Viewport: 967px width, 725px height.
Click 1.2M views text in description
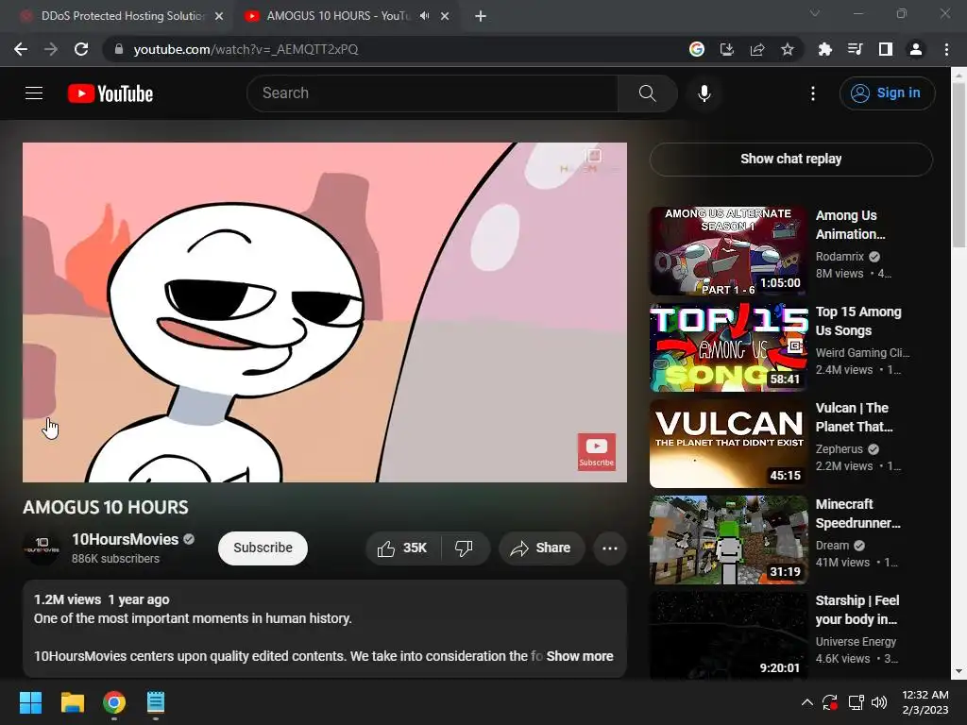pos(67,599)
